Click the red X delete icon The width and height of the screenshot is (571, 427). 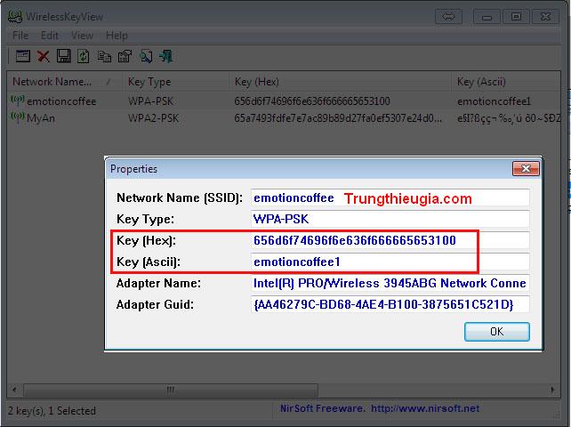tap(44, 56)
